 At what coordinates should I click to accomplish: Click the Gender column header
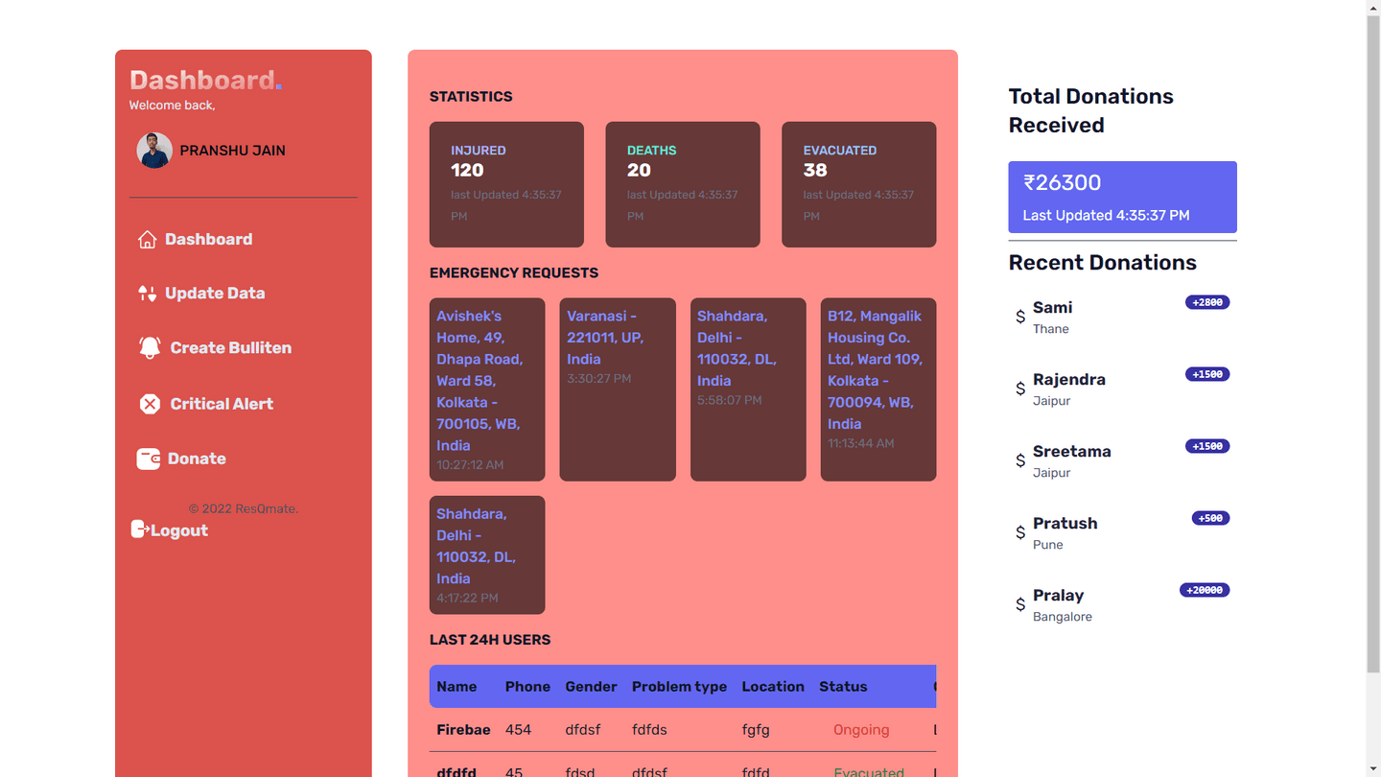click(591, 687)
